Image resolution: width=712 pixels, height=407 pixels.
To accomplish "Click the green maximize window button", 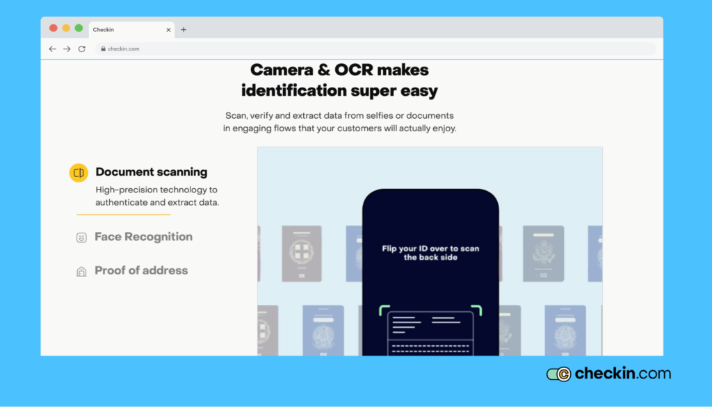I will click(79, 28).
